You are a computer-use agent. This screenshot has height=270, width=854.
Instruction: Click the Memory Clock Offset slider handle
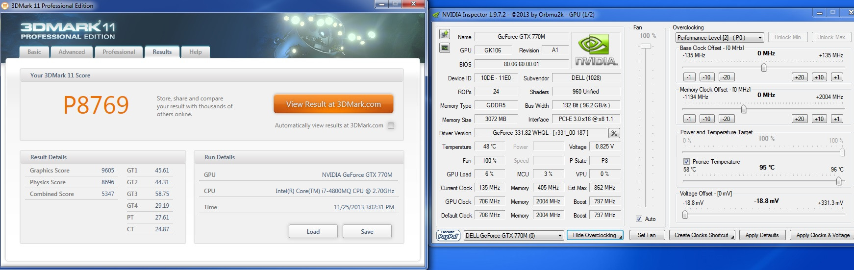pos(744,109)
